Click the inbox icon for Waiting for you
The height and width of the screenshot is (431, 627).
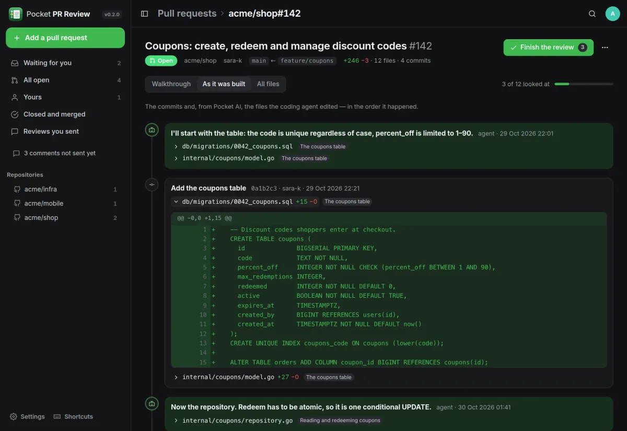(15, 63)
